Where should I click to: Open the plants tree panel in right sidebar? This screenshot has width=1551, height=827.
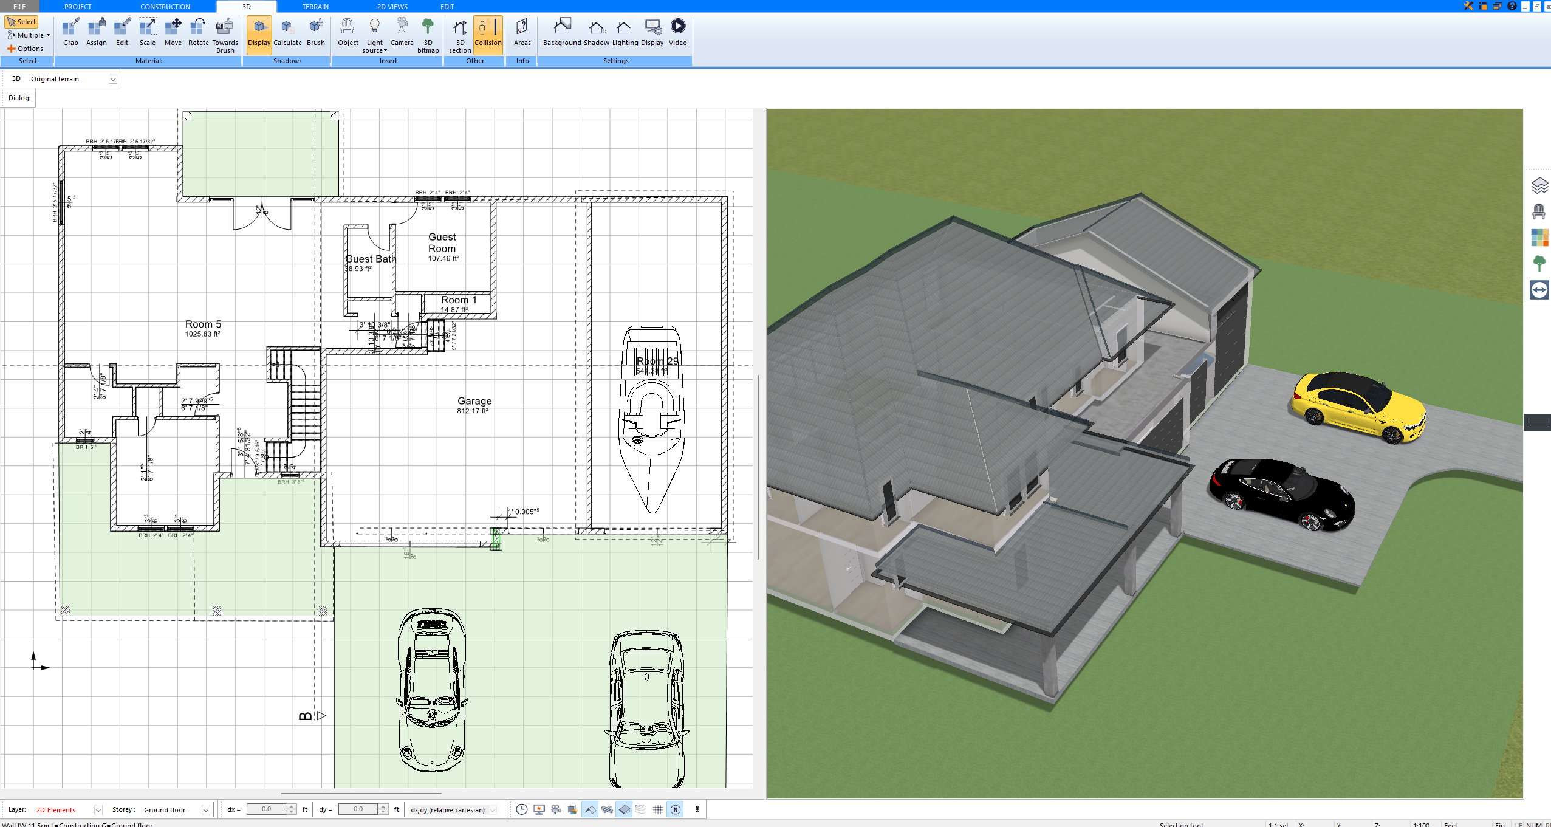click(1539, 264)
